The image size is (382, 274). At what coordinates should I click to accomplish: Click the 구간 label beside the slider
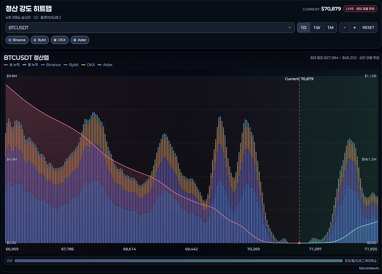tap(9, 261)
